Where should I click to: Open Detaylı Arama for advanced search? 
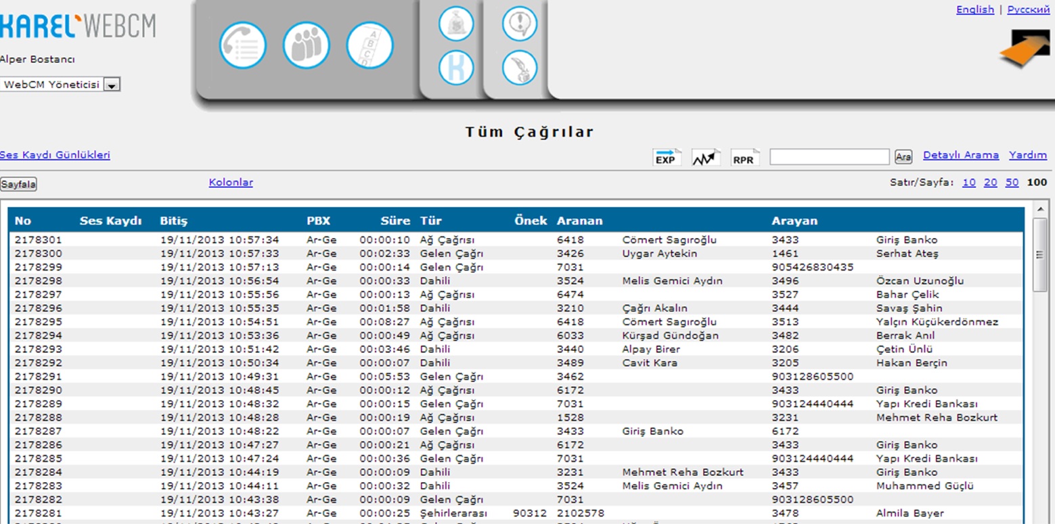click(x=961, y=155)
